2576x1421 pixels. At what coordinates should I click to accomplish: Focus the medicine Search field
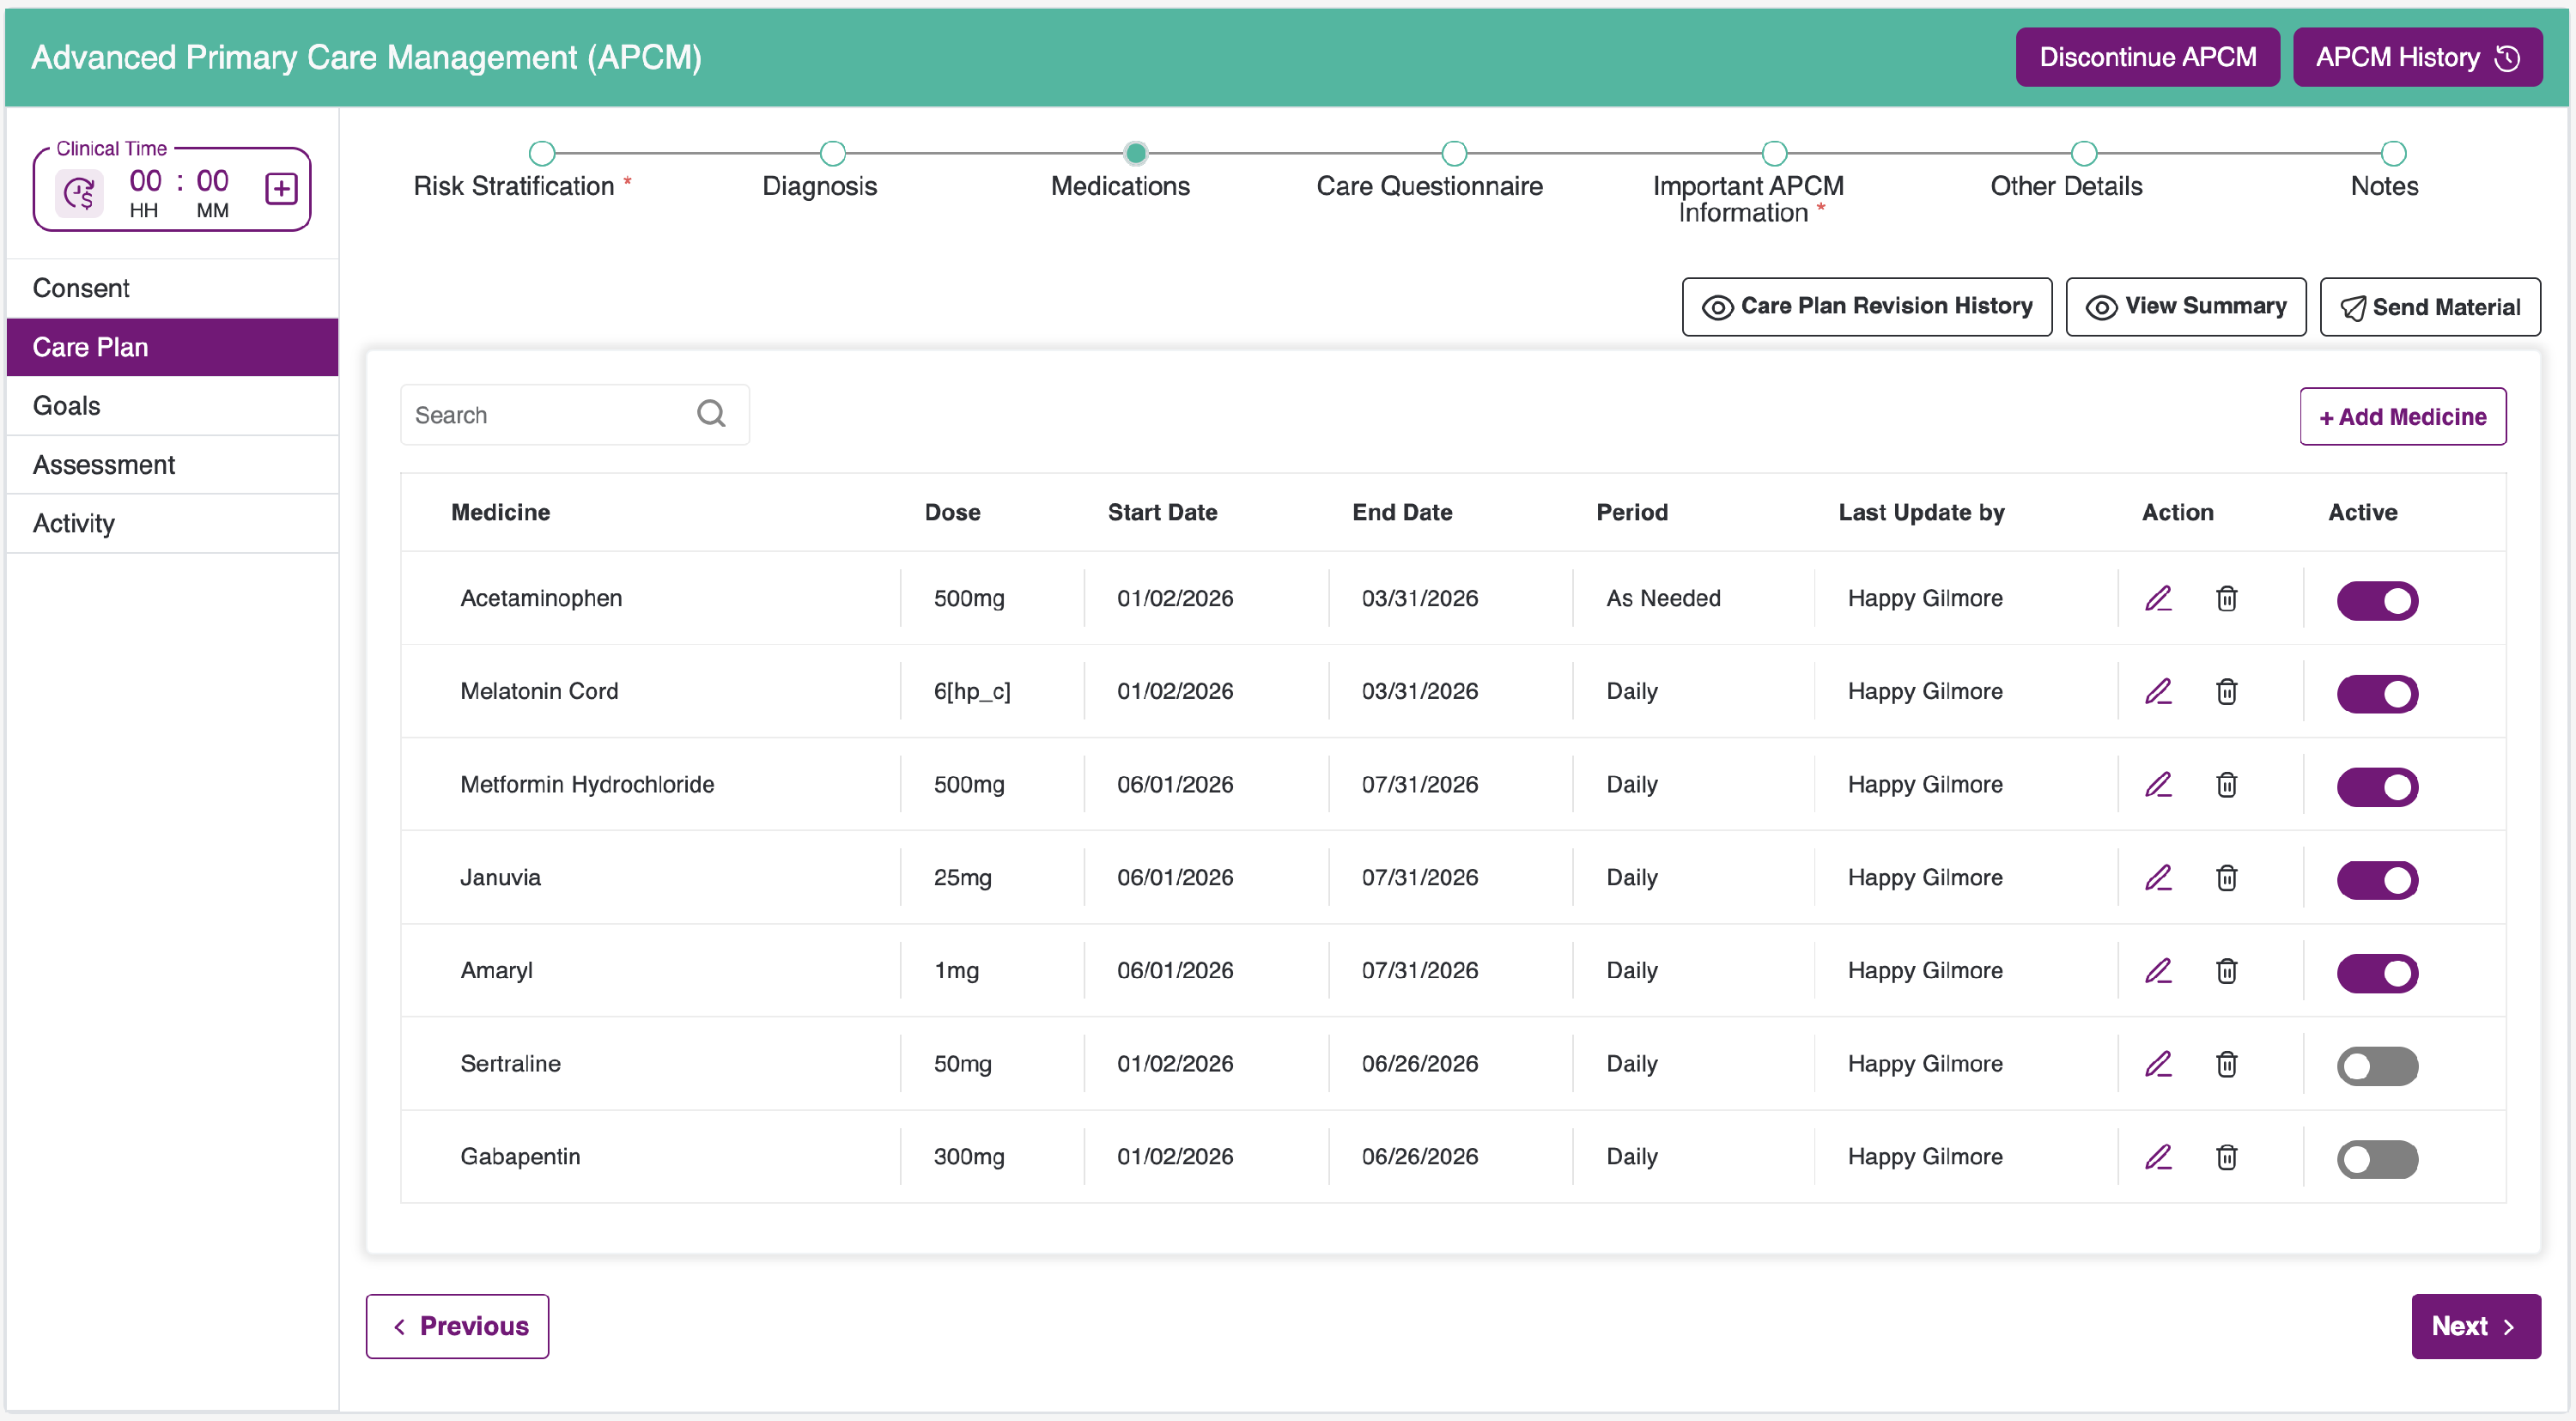pos(574,414)
